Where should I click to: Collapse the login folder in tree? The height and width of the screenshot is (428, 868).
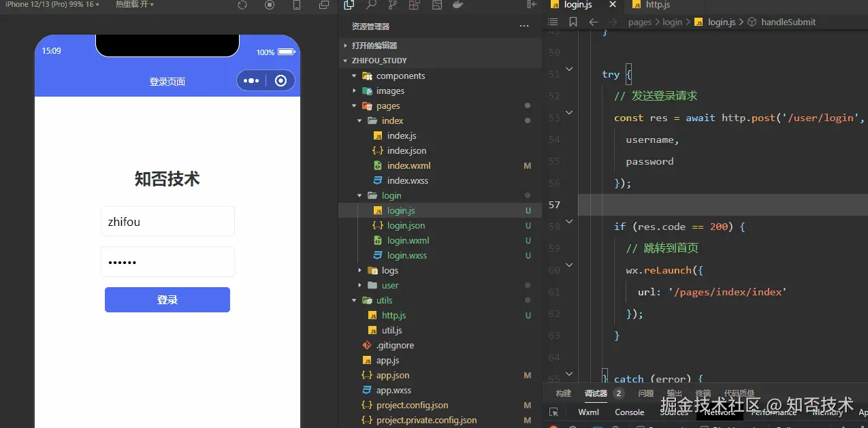(x=391, y=195)
